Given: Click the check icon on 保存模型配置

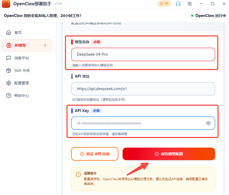Looking at the screenshot, I should (157, 154).
